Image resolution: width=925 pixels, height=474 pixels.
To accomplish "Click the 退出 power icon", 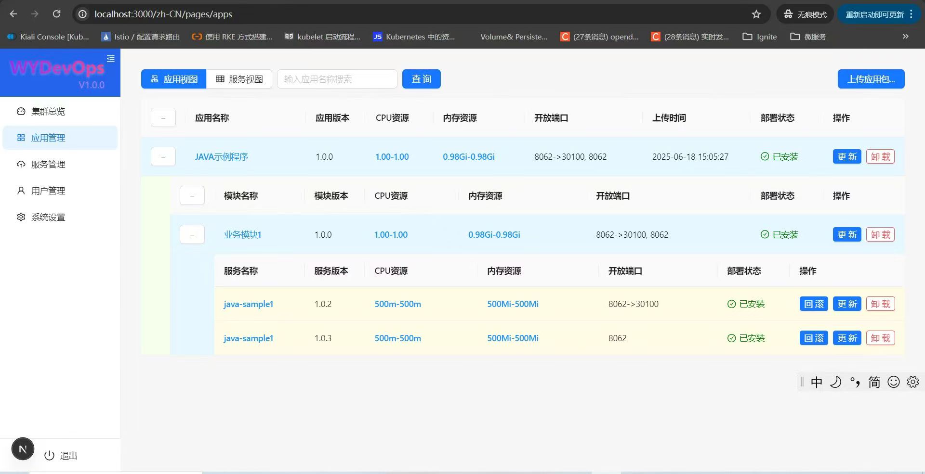I will [x=49, y=455].
